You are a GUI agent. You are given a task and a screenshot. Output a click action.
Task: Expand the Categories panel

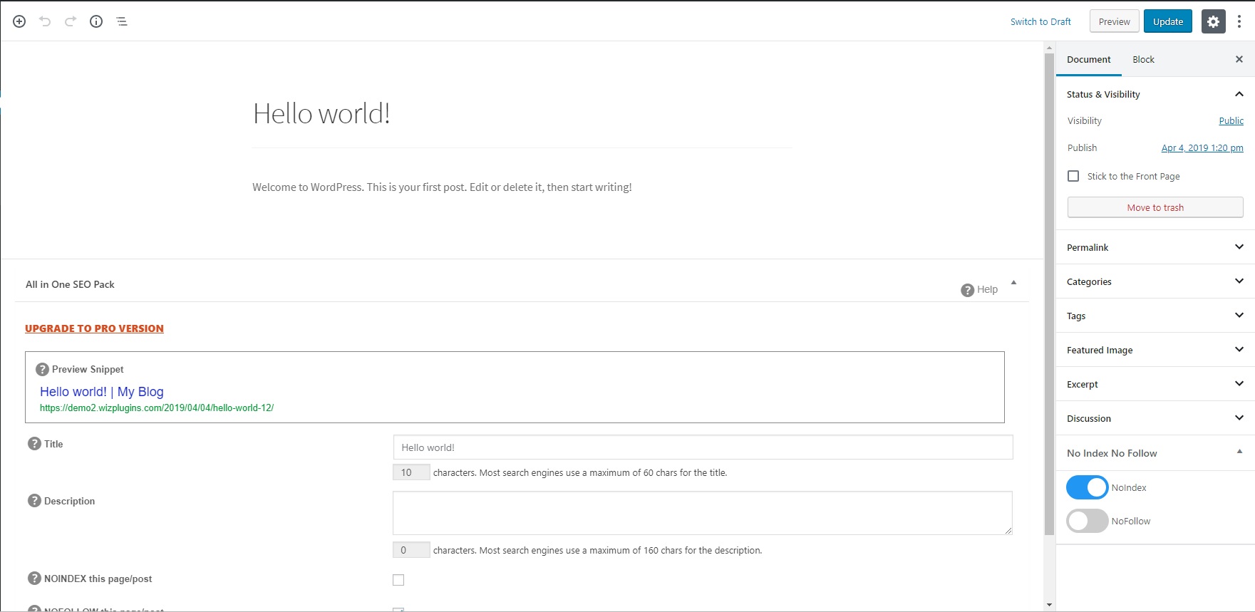point(1155,281)
